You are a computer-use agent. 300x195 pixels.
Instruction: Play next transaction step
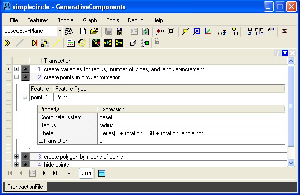[44, 173]
